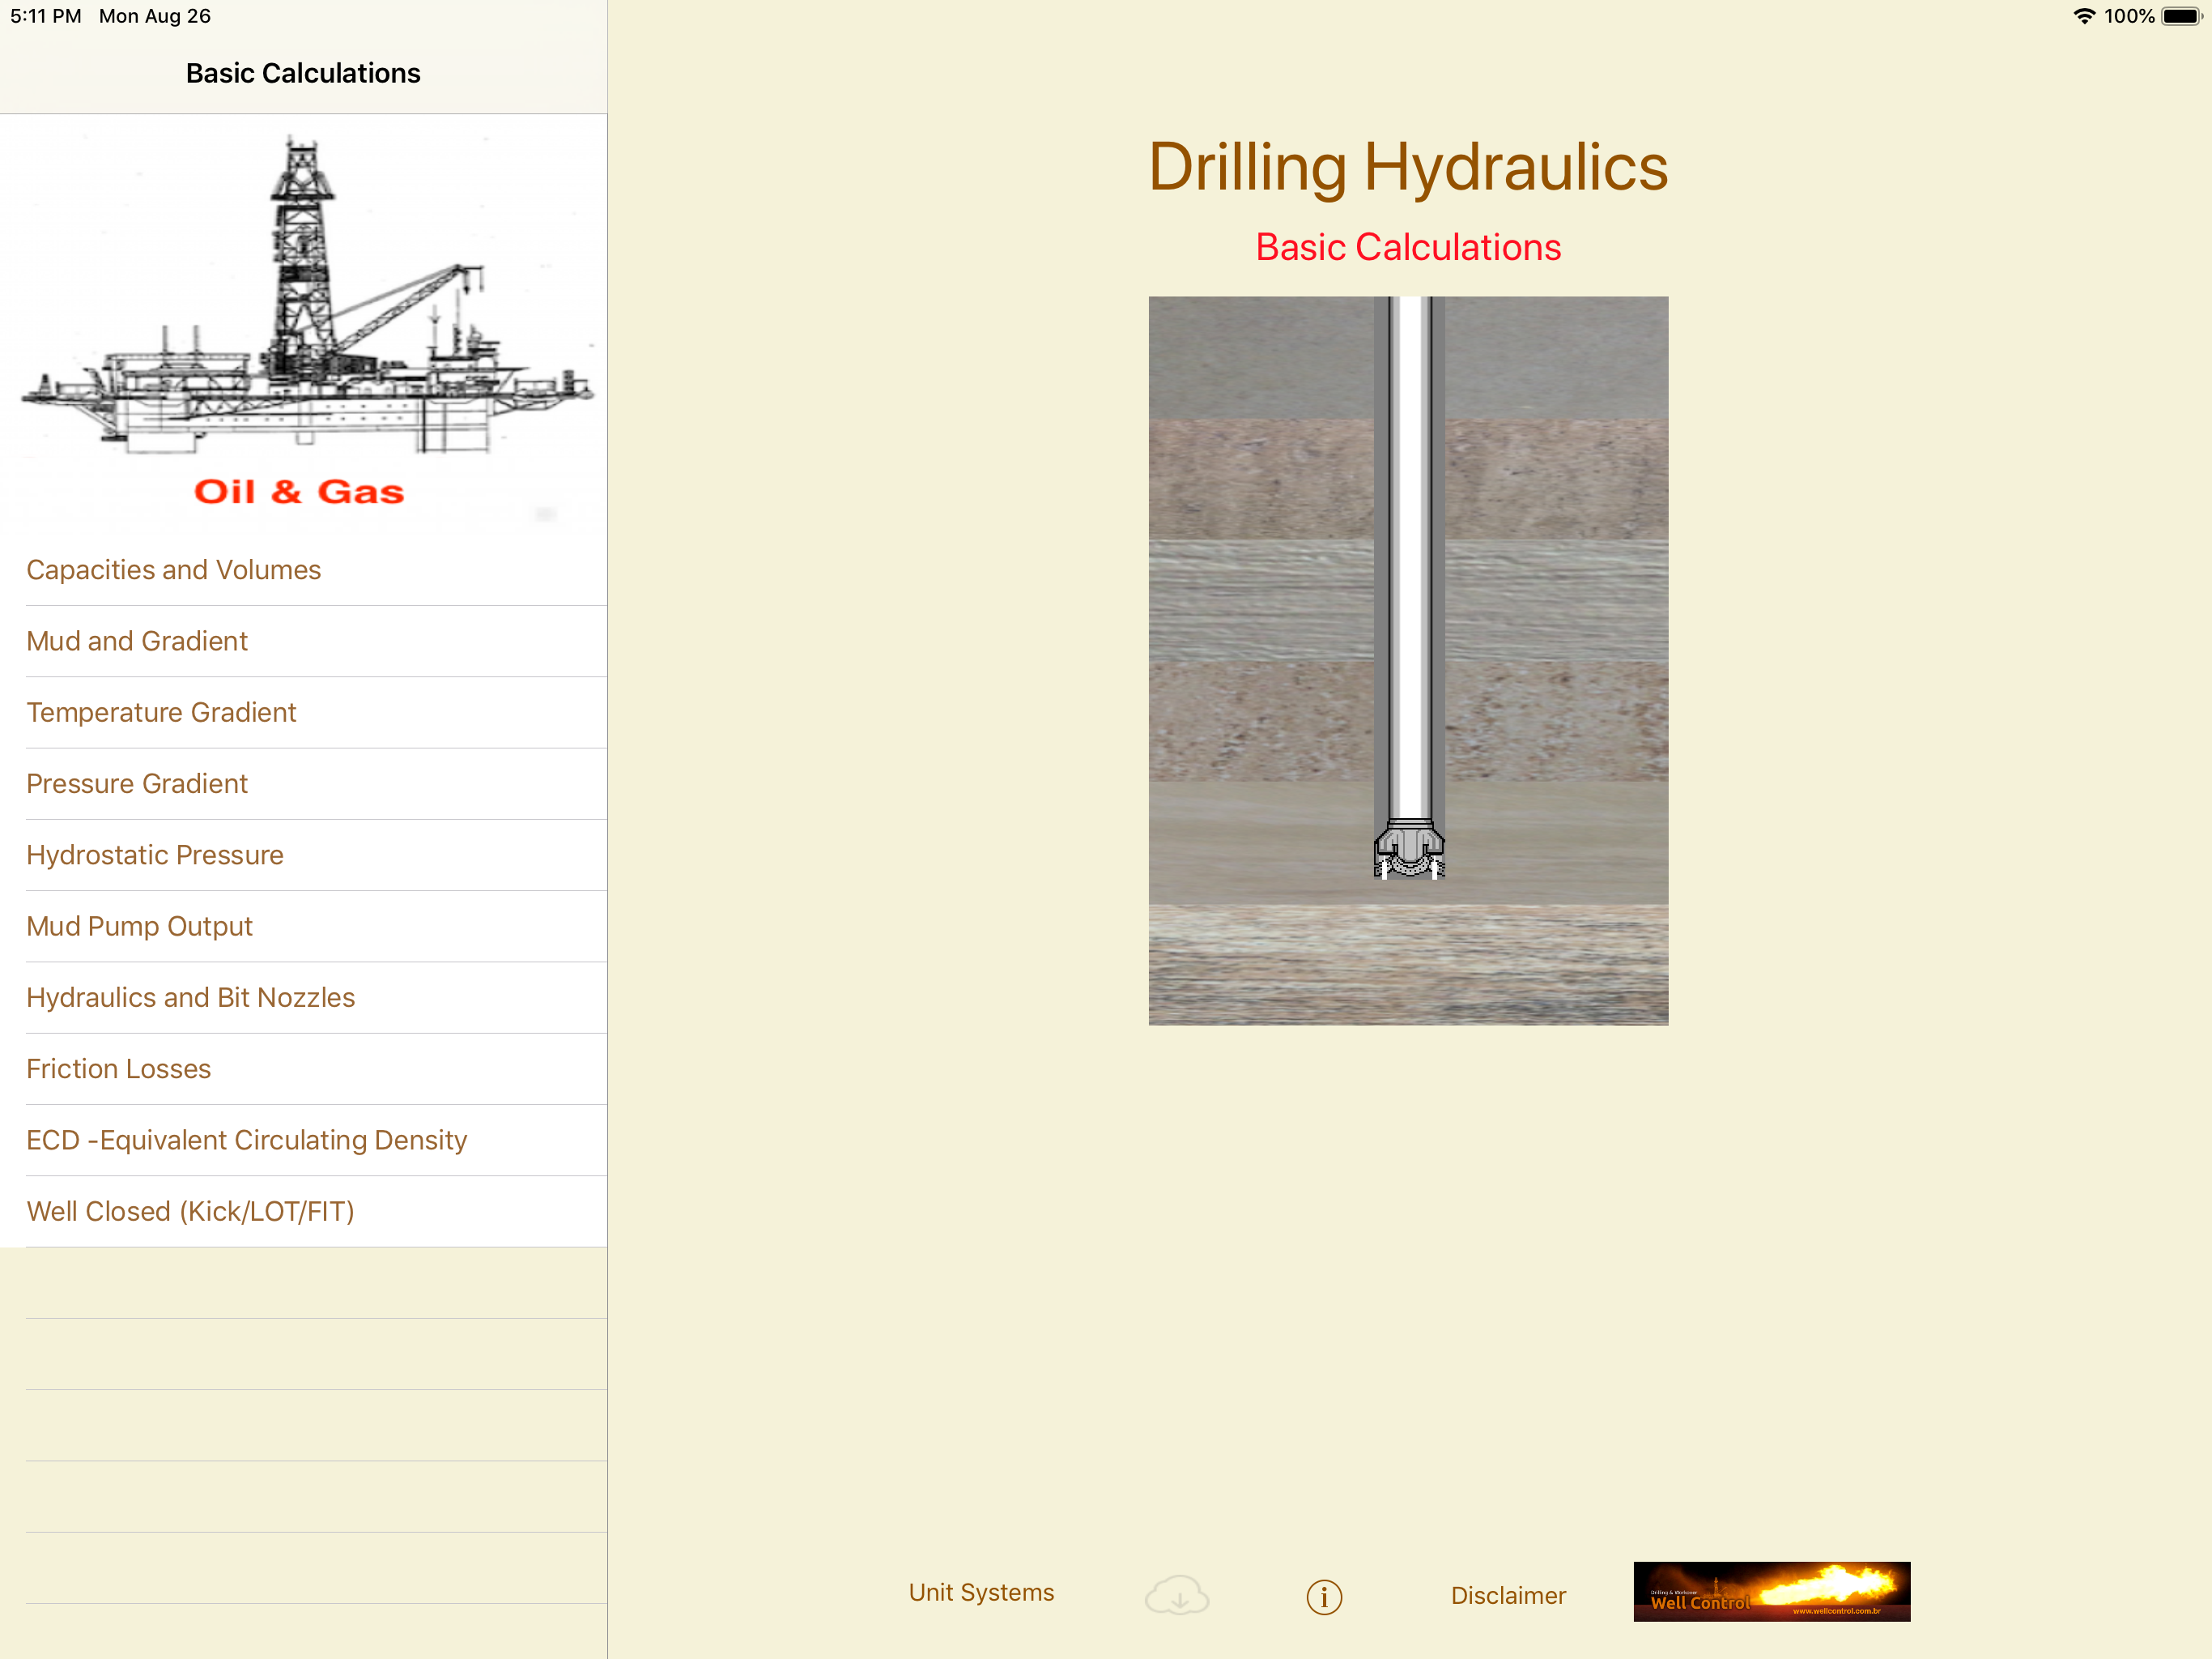Tap the Oil & Gas logo text
This screenshot has height=1659, width=2212.
(299, 491)
